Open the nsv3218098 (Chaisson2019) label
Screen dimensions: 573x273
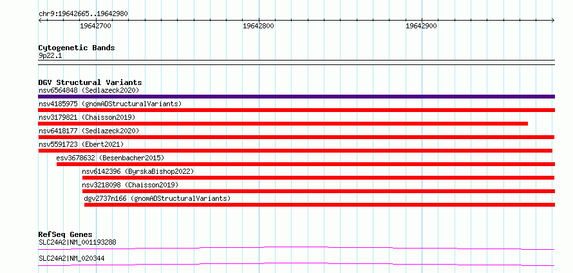(x=131, y=185)
